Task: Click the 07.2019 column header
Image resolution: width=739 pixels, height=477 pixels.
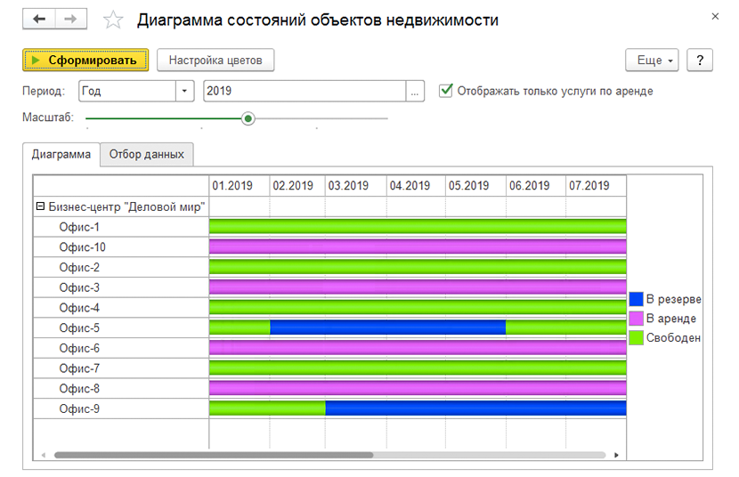Action: point(597,185)
